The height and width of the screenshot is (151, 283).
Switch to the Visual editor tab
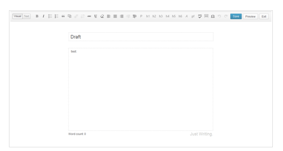[x=18, y=16]
